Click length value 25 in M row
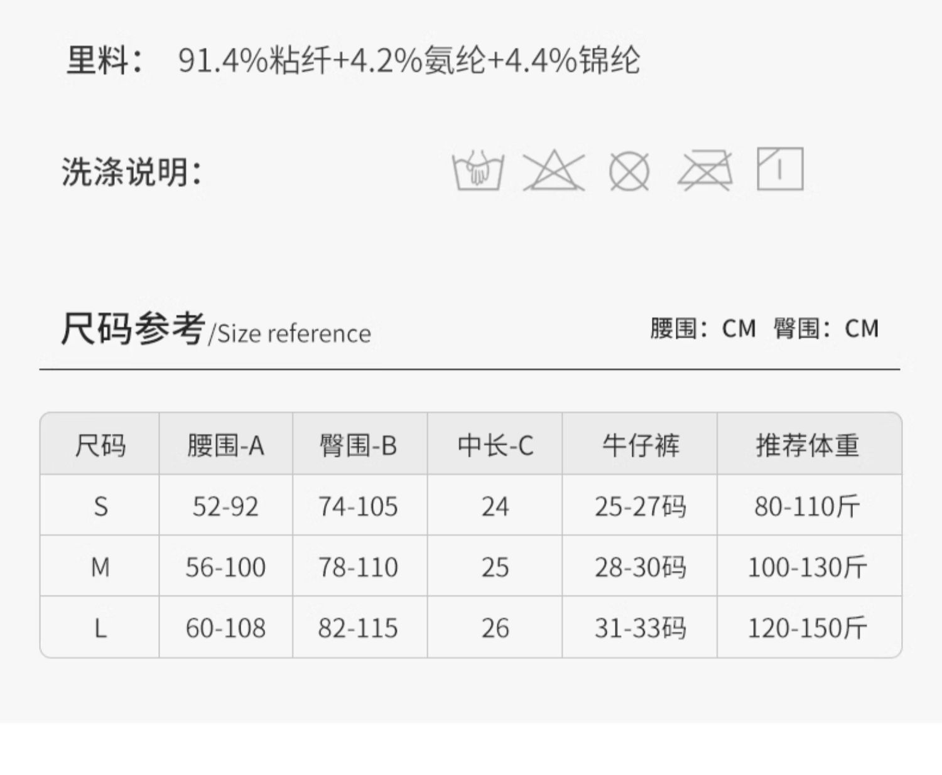 [495, 567]
